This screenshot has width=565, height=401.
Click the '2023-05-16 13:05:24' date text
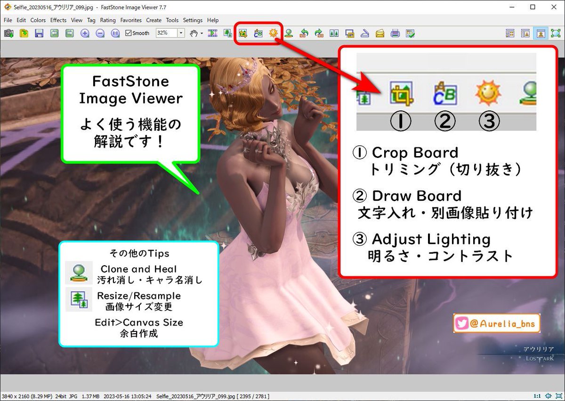tap(128, 397)
